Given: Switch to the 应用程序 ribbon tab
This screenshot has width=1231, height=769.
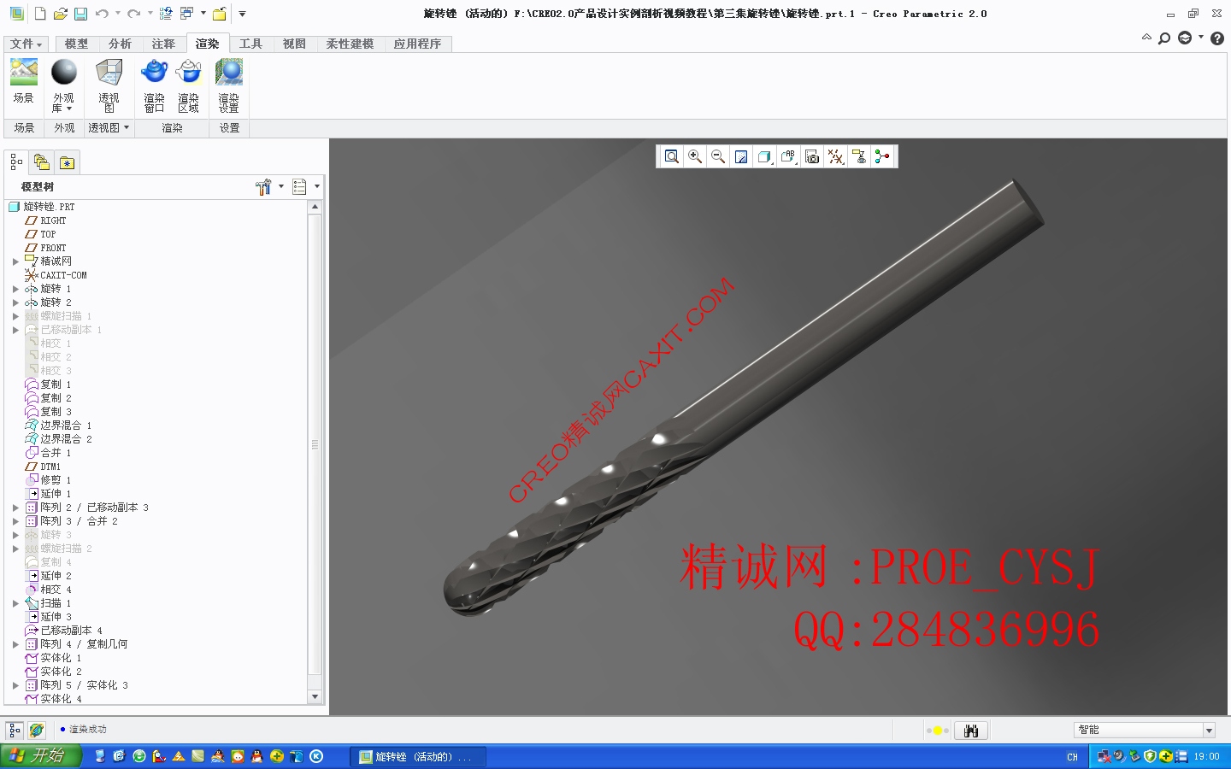Looking at the screenshot, I should (x=417, y=44).
